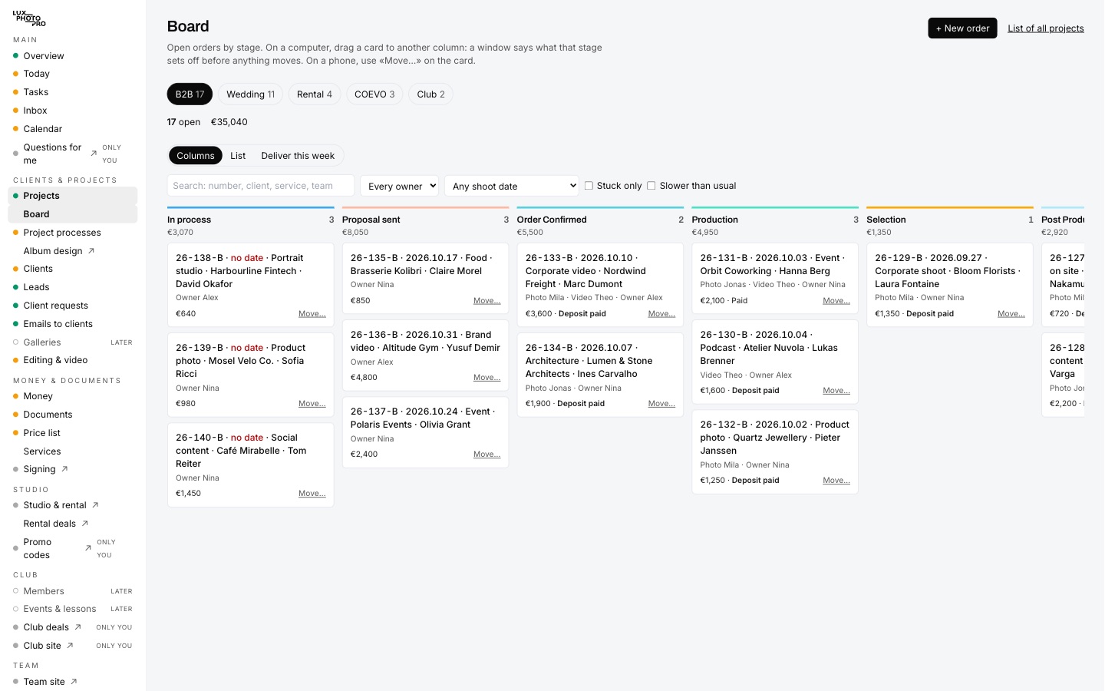Click Move... on order 26-133-B card

[x=661, y=314]
